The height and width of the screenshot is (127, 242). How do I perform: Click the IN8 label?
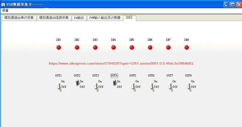(186, 40)
